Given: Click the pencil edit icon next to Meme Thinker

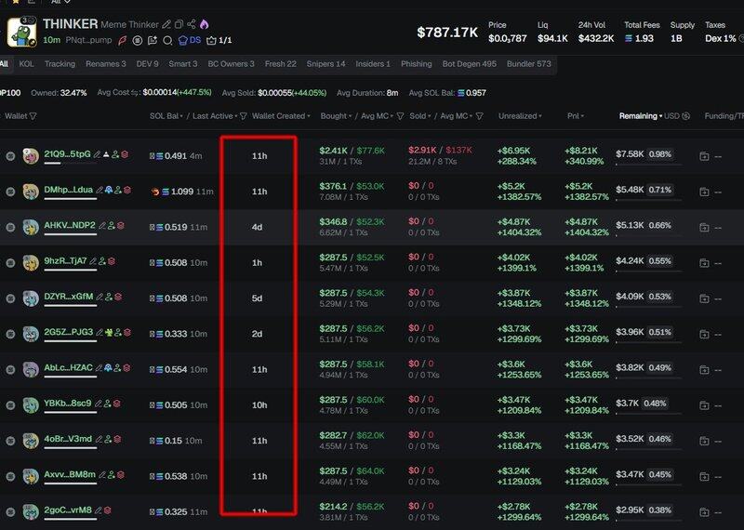Looking at the screenshot, I should tap(166, 24).
